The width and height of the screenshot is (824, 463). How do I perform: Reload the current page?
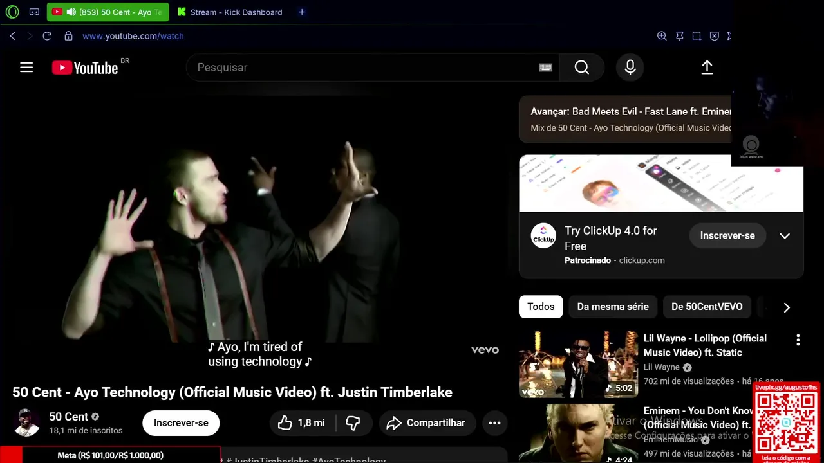coord(47,36)
